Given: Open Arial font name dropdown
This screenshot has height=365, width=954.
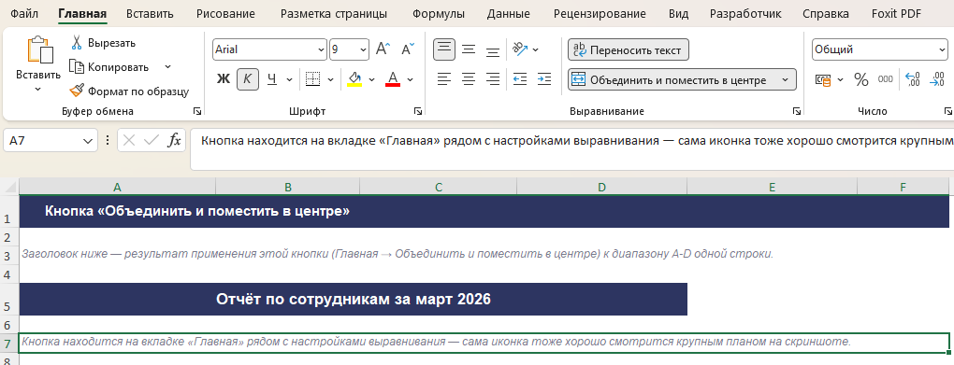Looking at the screenshot, I should click(321, 49).
